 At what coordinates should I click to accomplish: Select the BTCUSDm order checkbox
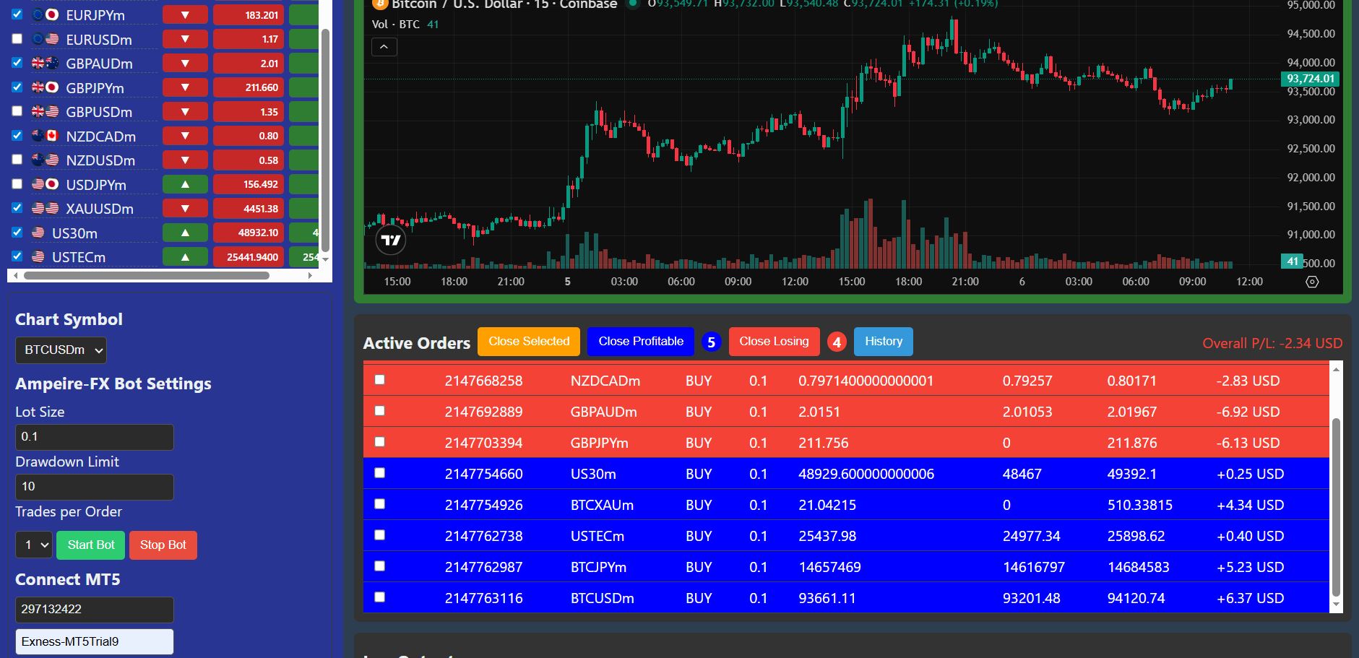tap(379, 597)
